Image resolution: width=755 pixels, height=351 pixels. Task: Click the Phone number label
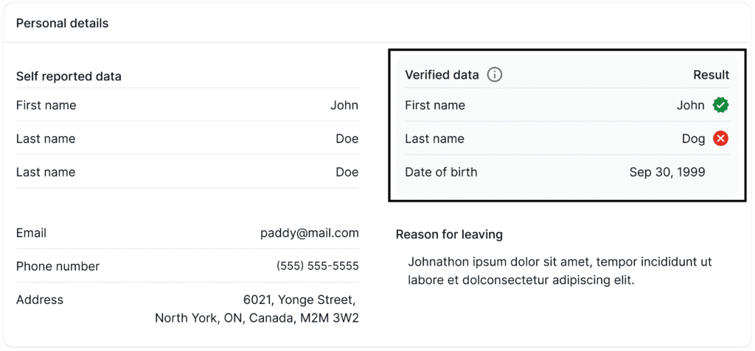point(58,266)
